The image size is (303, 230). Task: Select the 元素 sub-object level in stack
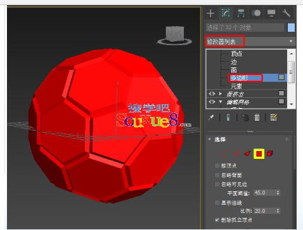[x=236, y=86]
